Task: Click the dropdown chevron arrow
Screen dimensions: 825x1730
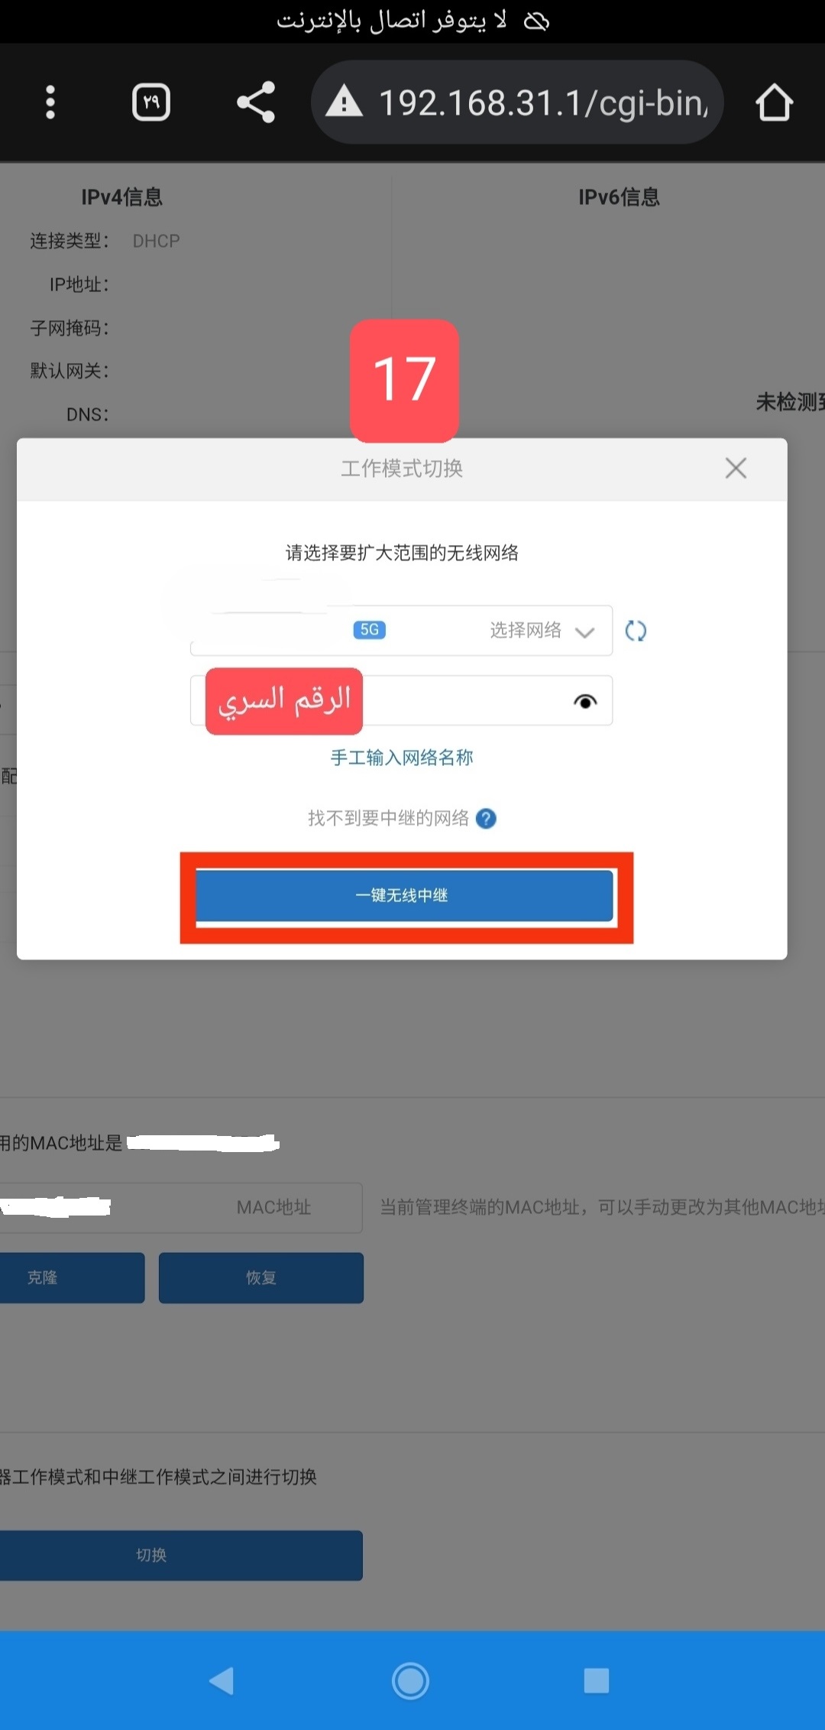Action: pos(585,631)
